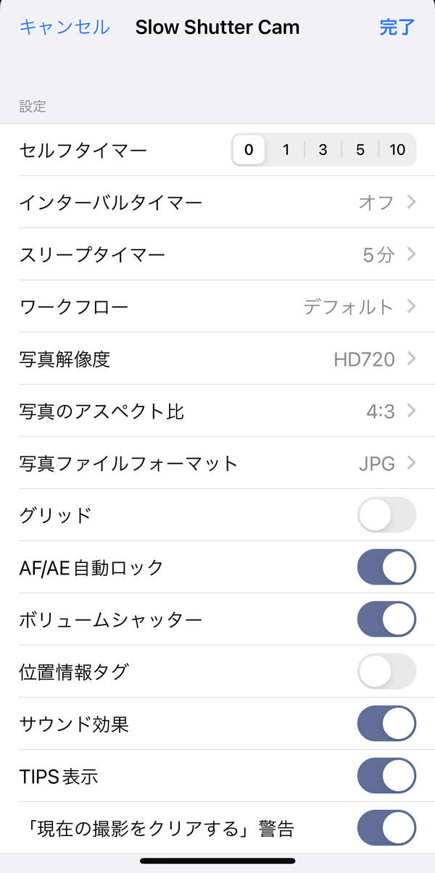Select 1 second in the self-timer control
The image size is (435, 873).
click(x=286, y=150)
